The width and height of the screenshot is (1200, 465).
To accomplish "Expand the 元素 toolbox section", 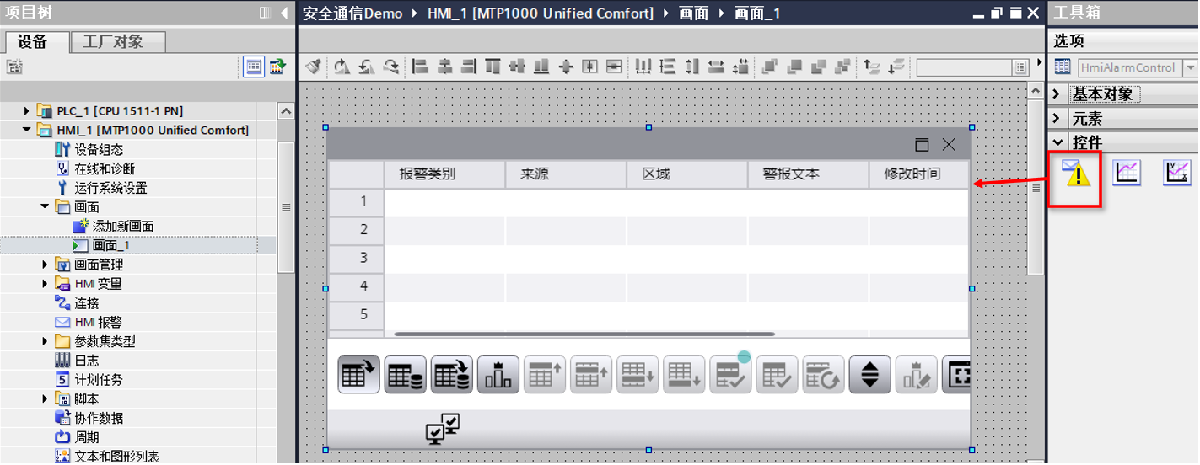I will point(1057,118).
